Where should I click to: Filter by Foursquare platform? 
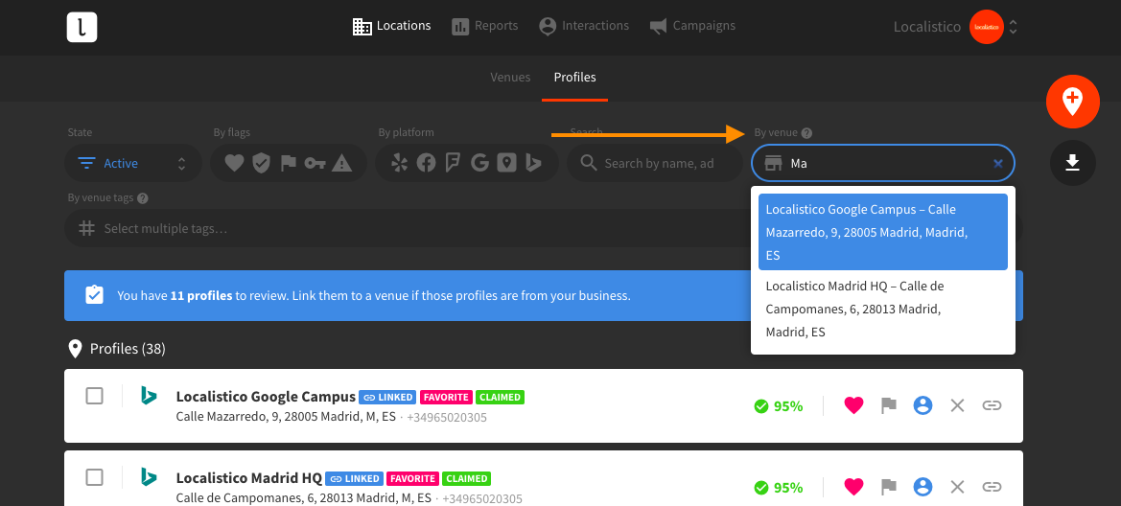tap(453, 164)
